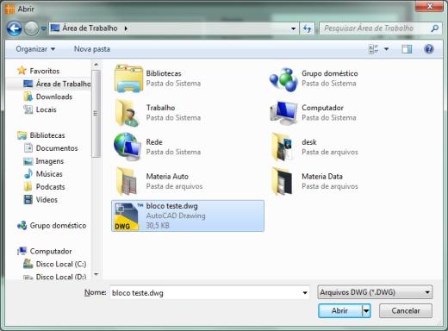Open the Abrir button split dropdown arrow
The image size is (448, 331).
click(x=366, y=311)
